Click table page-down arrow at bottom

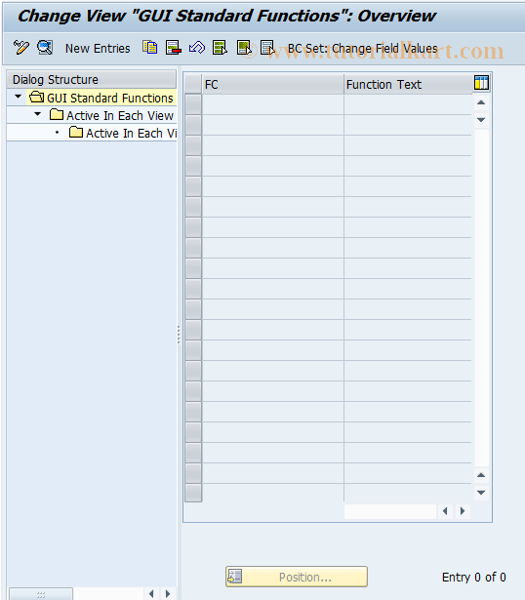481,493
